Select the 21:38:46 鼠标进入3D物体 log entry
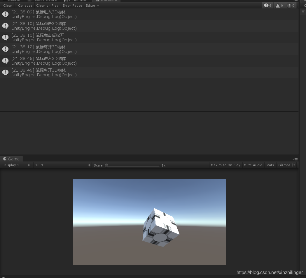Screen dimensions: 306x278 coord(149,61)
